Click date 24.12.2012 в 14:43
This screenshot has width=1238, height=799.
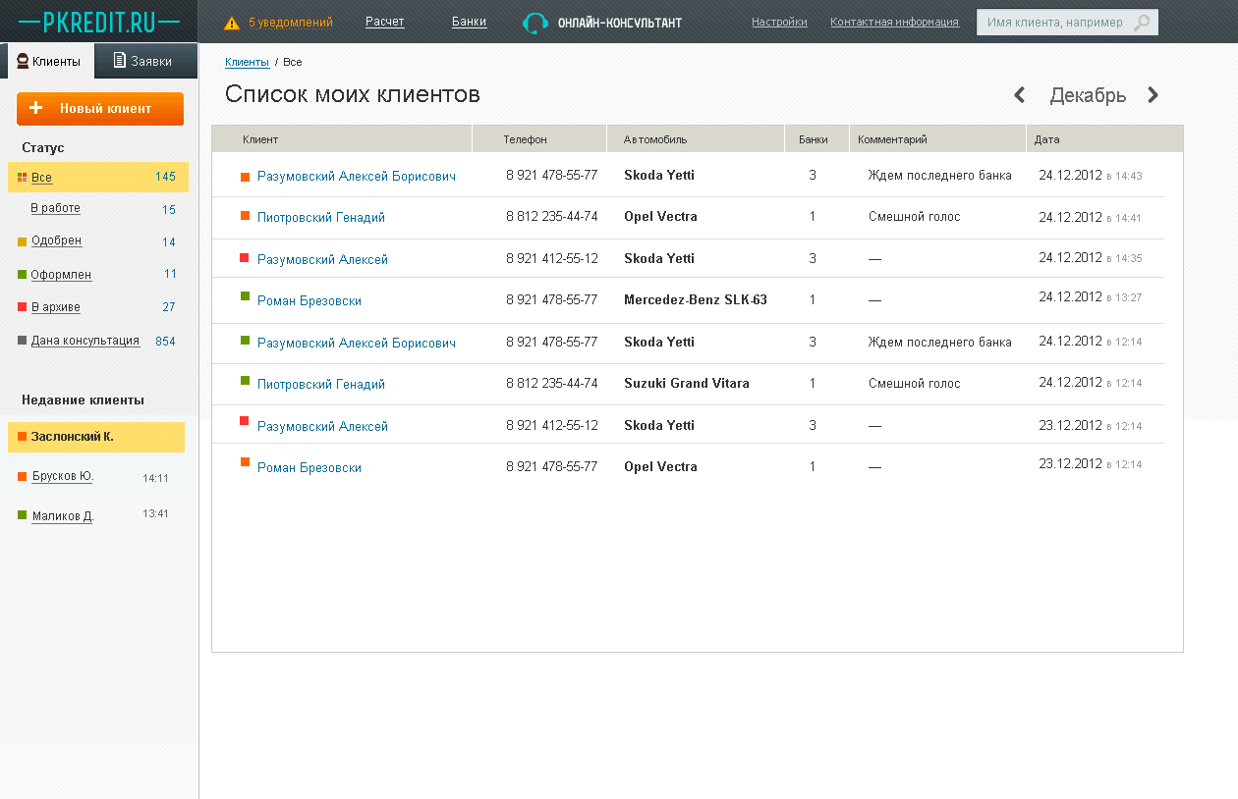(1091, 176)
